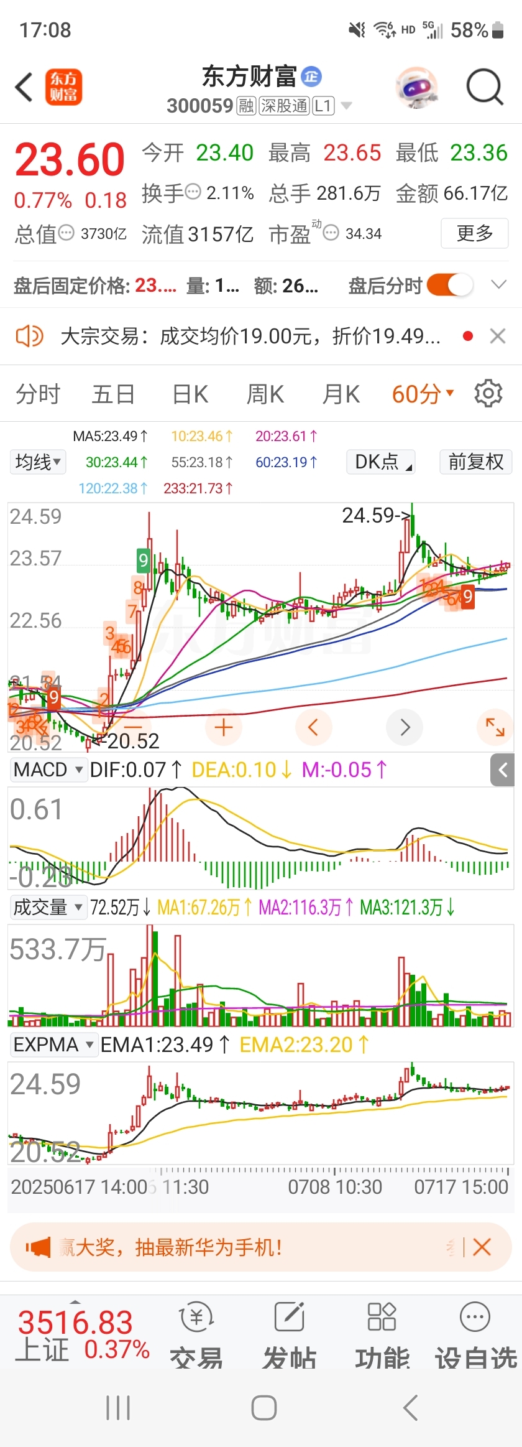Tap the 0708 10:30 time axis label
Image resolution: width=522 pixels, height=1447 pixels.
pyautogui.click(x=335, y=1187)
